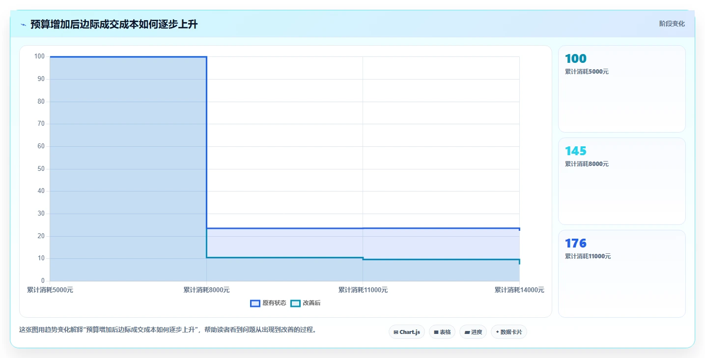Viewport: 705px width, 358px height.
Task: Click the y-axis value 50
Action: [x=41, y=168]
